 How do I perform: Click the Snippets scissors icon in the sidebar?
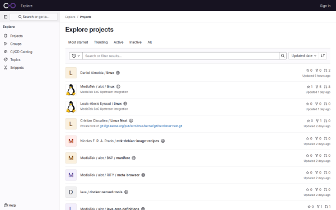pos(6,68)
